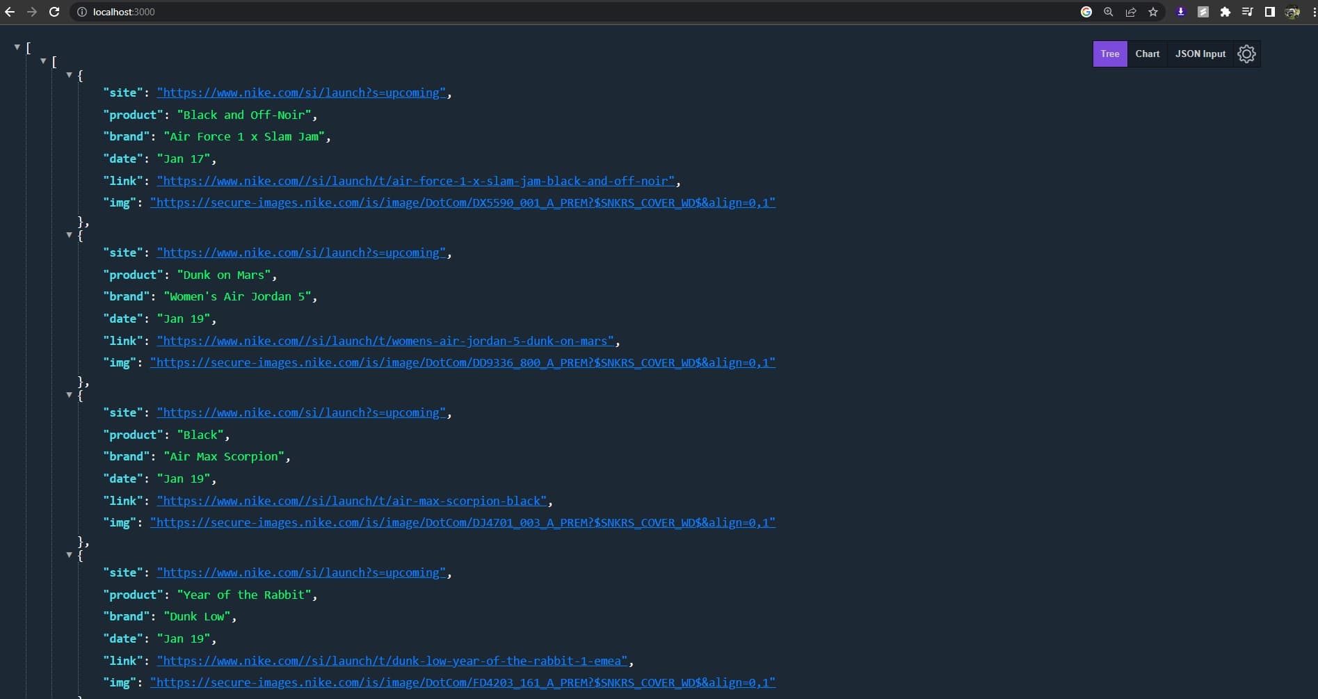1318x699 pixels.
Task: Select the "Black and Off-Noir" product value
Action: pos(244,115)
